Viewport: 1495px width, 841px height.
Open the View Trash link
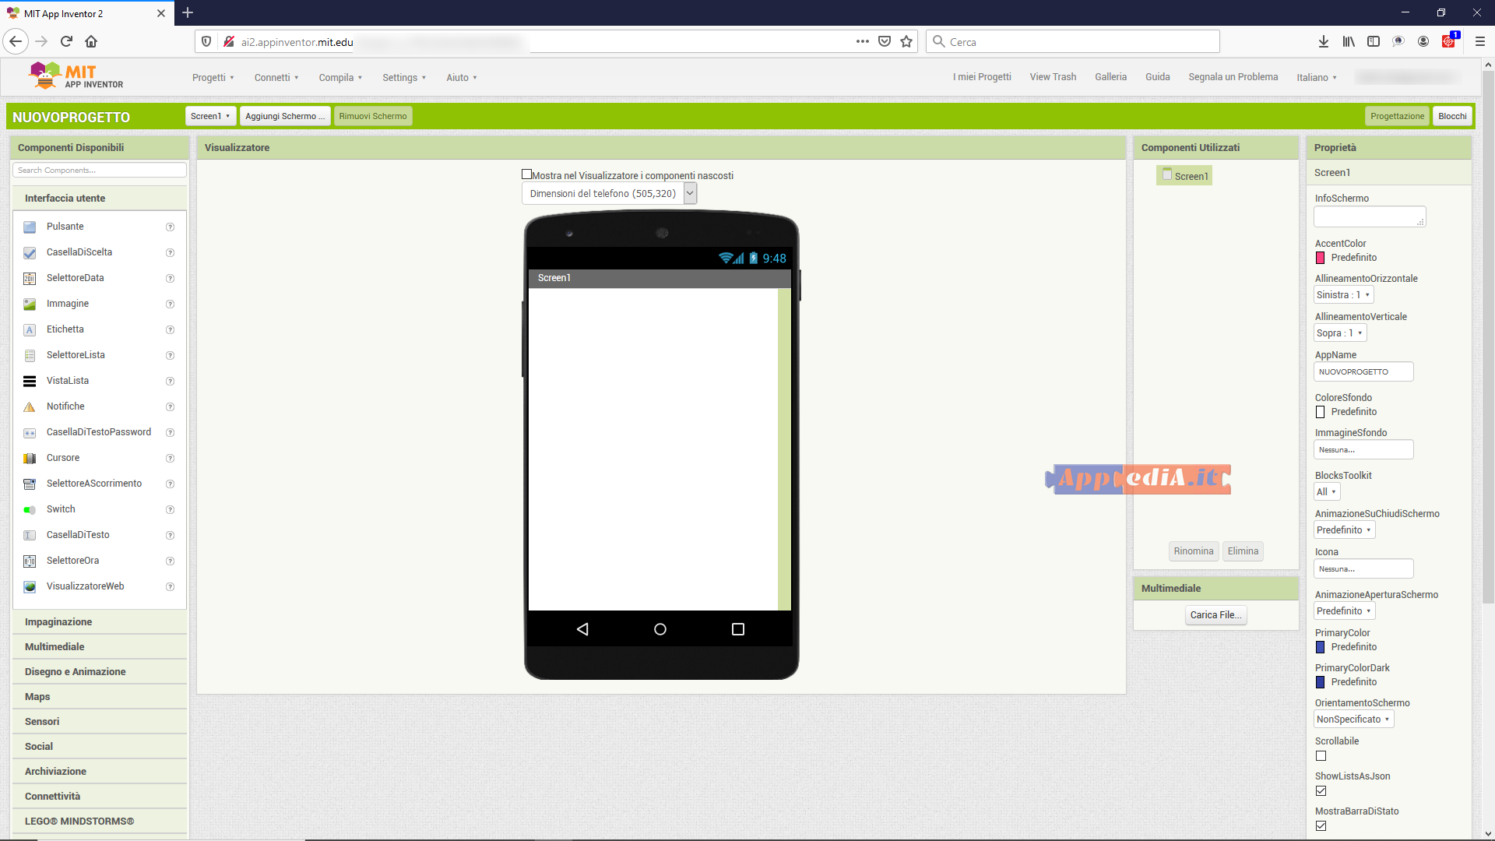pyautogui.click(x=1053, y=77)
